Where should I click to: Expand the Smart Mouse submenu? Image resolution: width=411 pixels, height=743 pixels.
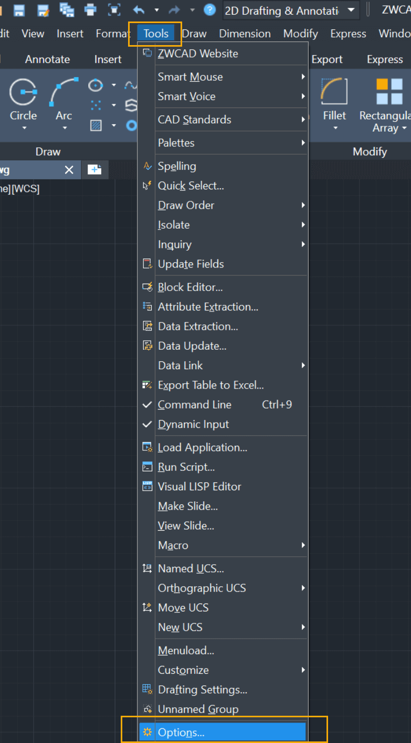pyautogui.click(x=223, y=77)
